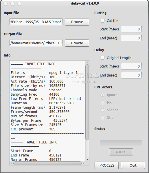Click Cutting End (msec) field
This screenshot has width=149, height=173.
131,38
